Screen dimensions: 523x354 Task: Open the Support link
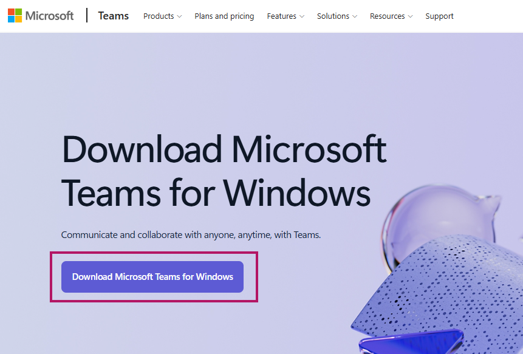[439, 16]
